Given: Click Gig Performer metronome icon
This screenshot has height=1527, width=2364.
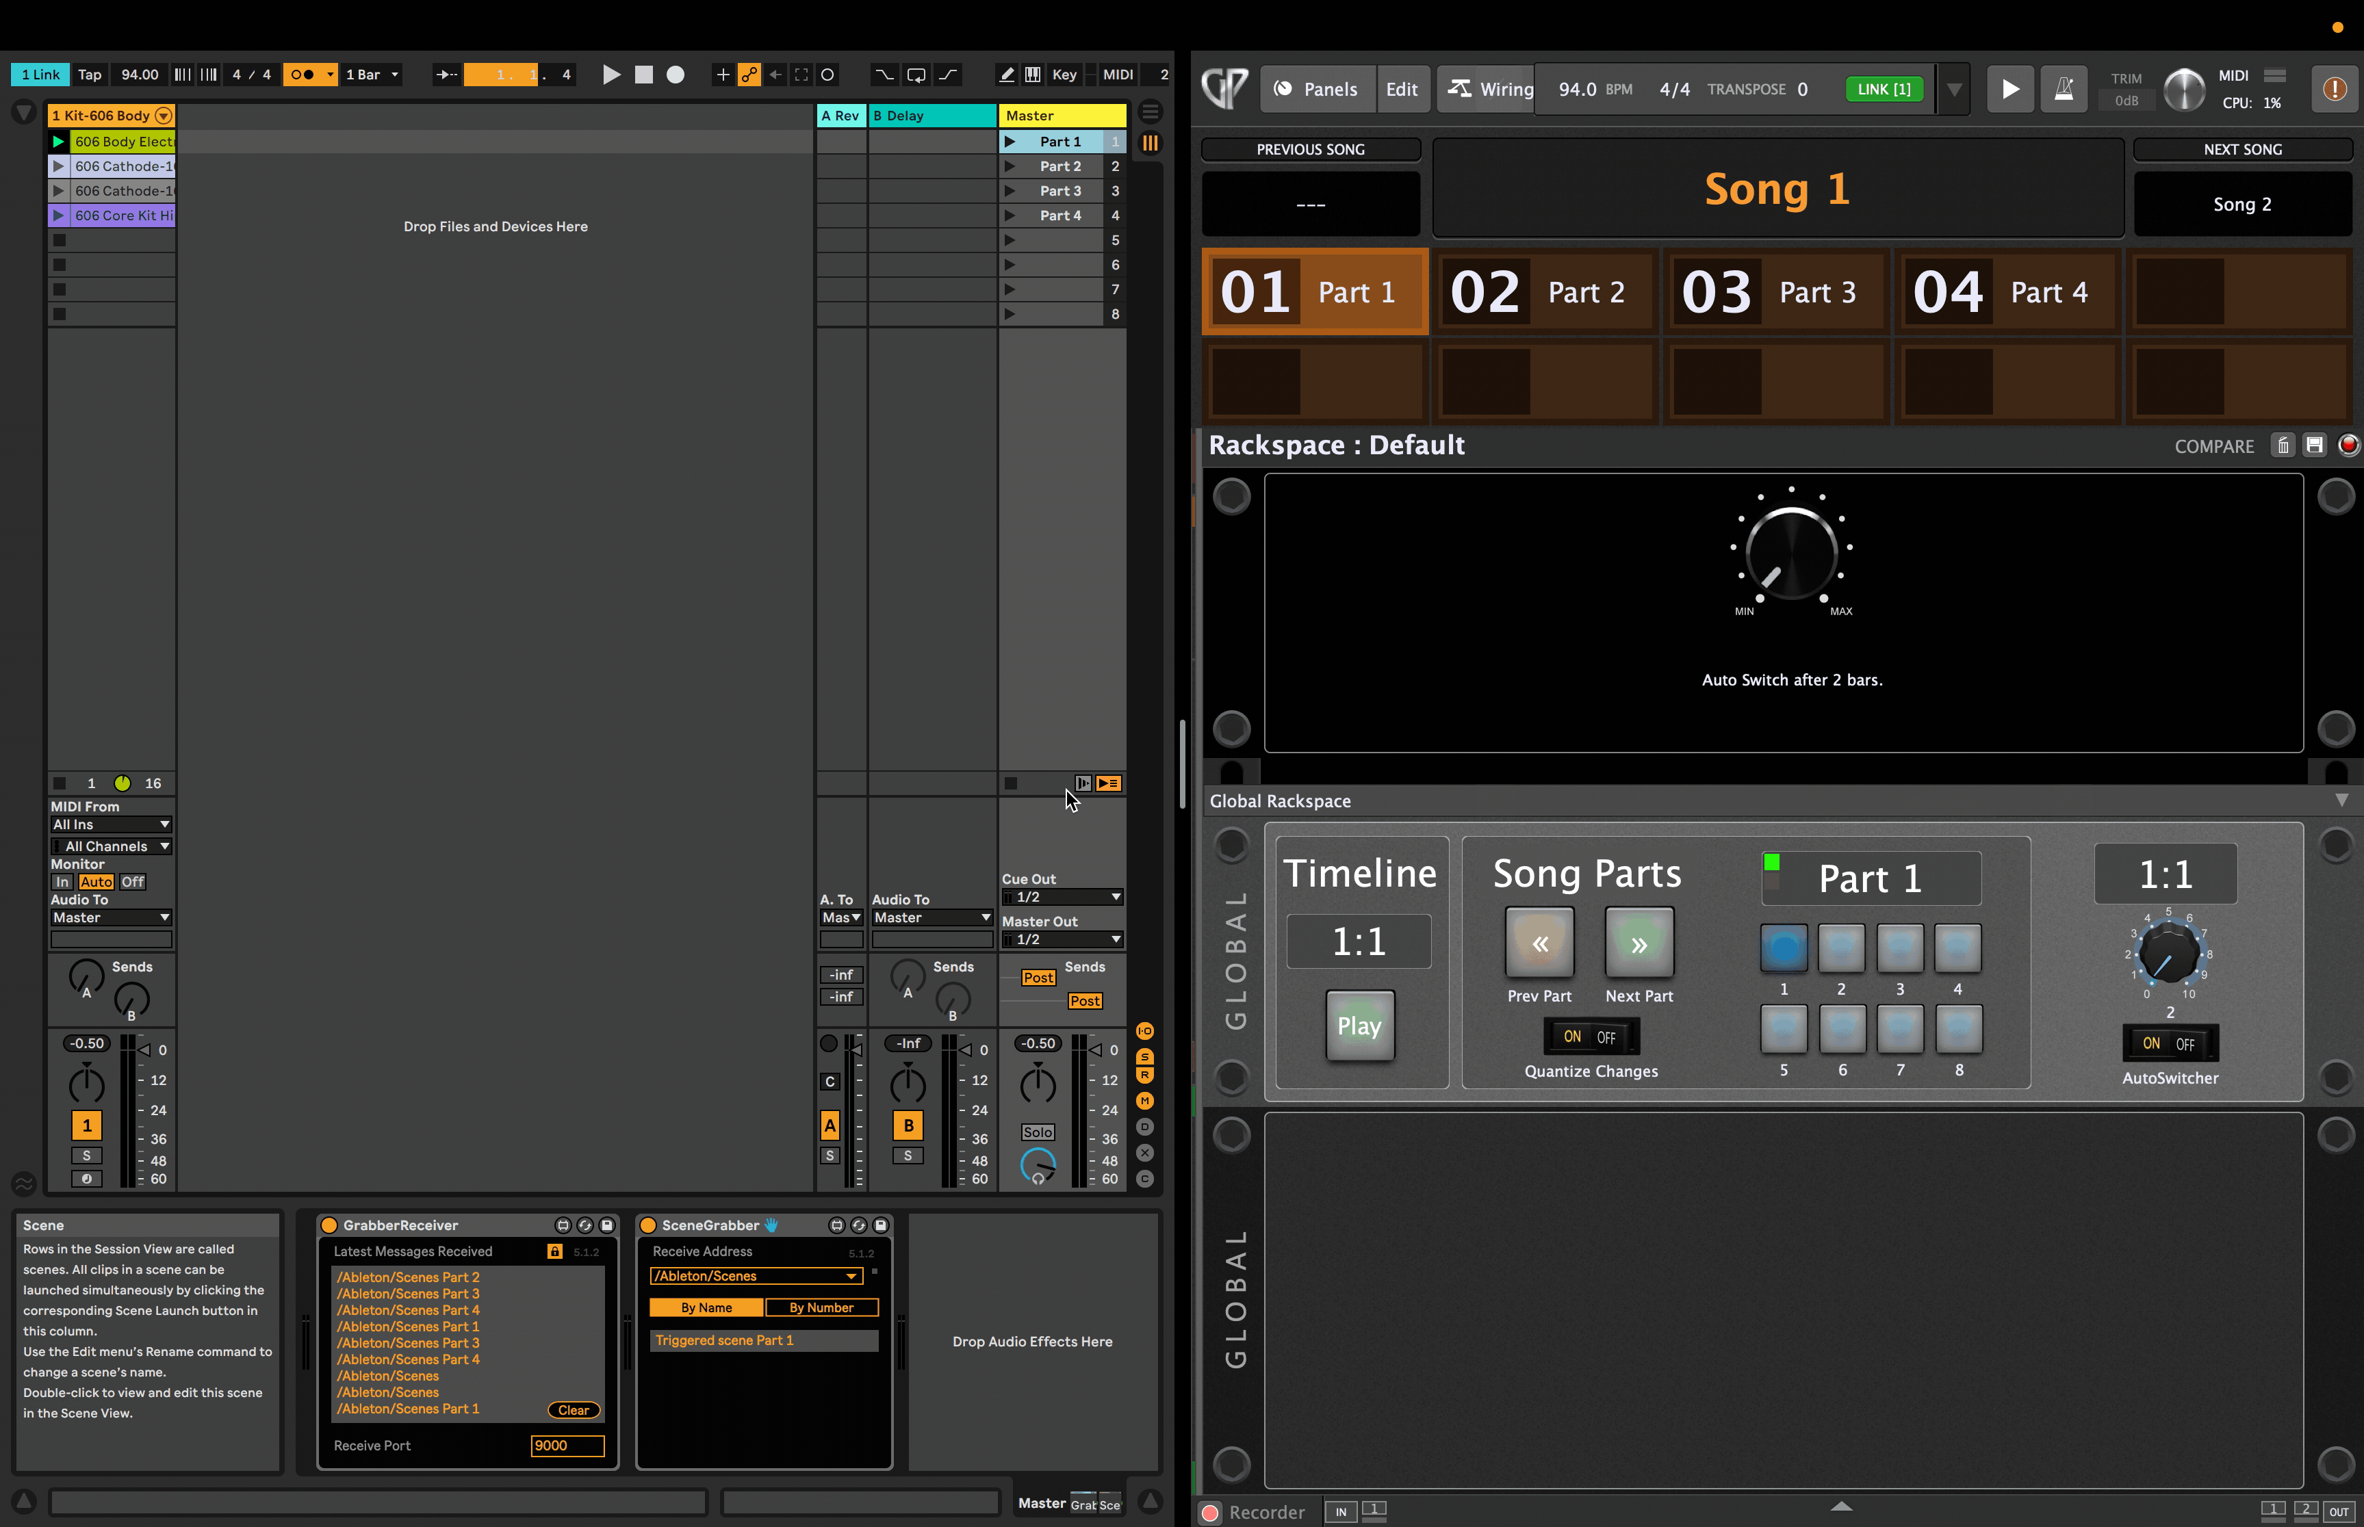Looking at the screenshot, I should pos(2064,89).
